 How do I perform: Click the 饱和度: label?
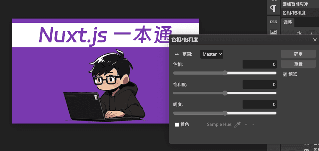[x=180, y=84]
